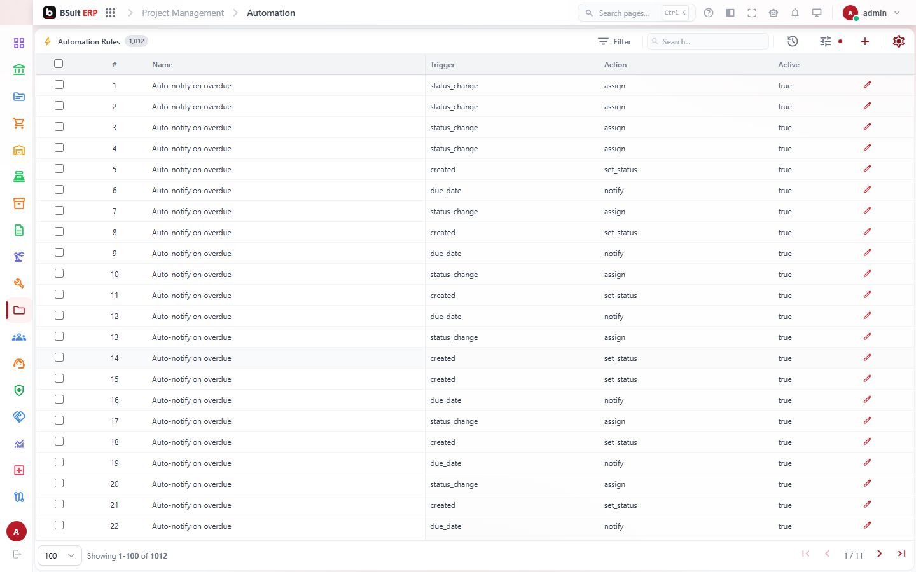The height and width of the screenshot is (572, 916).
Task: Open the red gear settings icon
Action: pos(899,41)
